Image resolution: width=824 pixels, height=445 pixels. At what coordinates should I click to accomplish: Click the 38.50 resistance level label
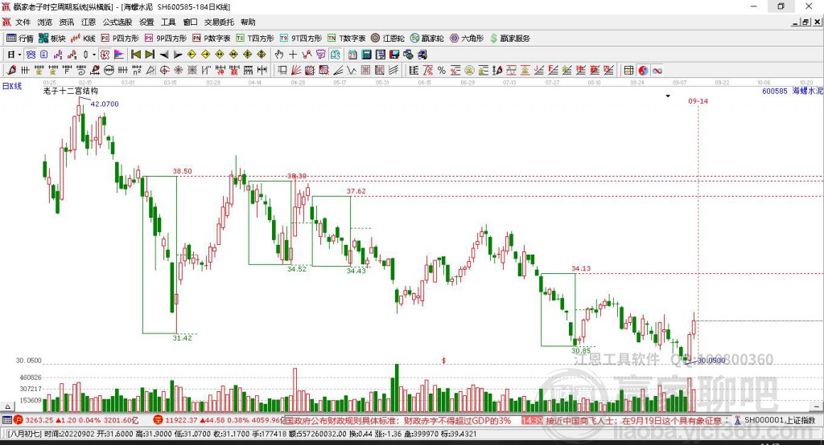click(183, 171)
